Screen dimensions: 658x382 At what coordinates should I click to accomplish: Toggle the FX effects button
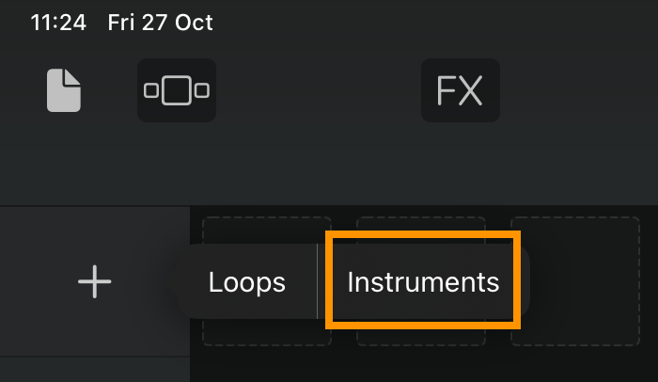tap(461, 90)
